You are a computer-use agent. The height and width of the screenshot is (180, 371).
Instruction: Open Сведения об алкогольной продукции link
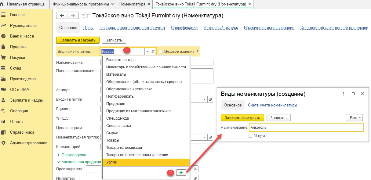334,27
